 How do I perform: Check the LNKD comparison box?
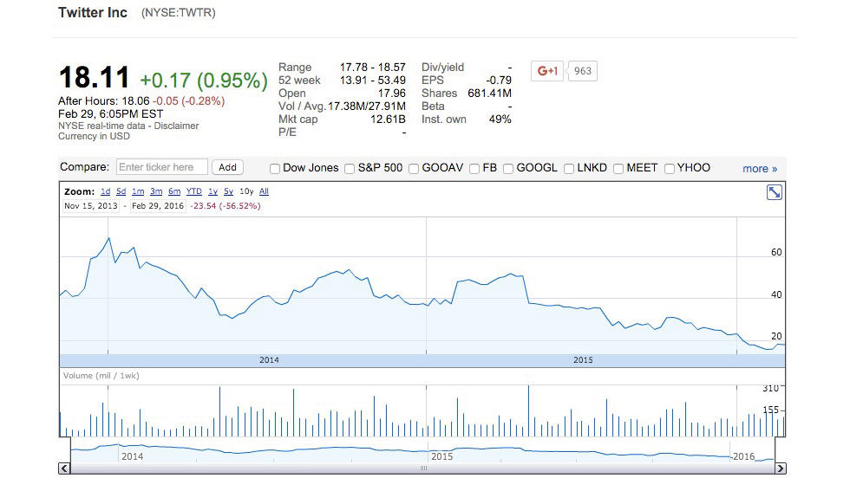pyautogui.click(x=569, y=169)
